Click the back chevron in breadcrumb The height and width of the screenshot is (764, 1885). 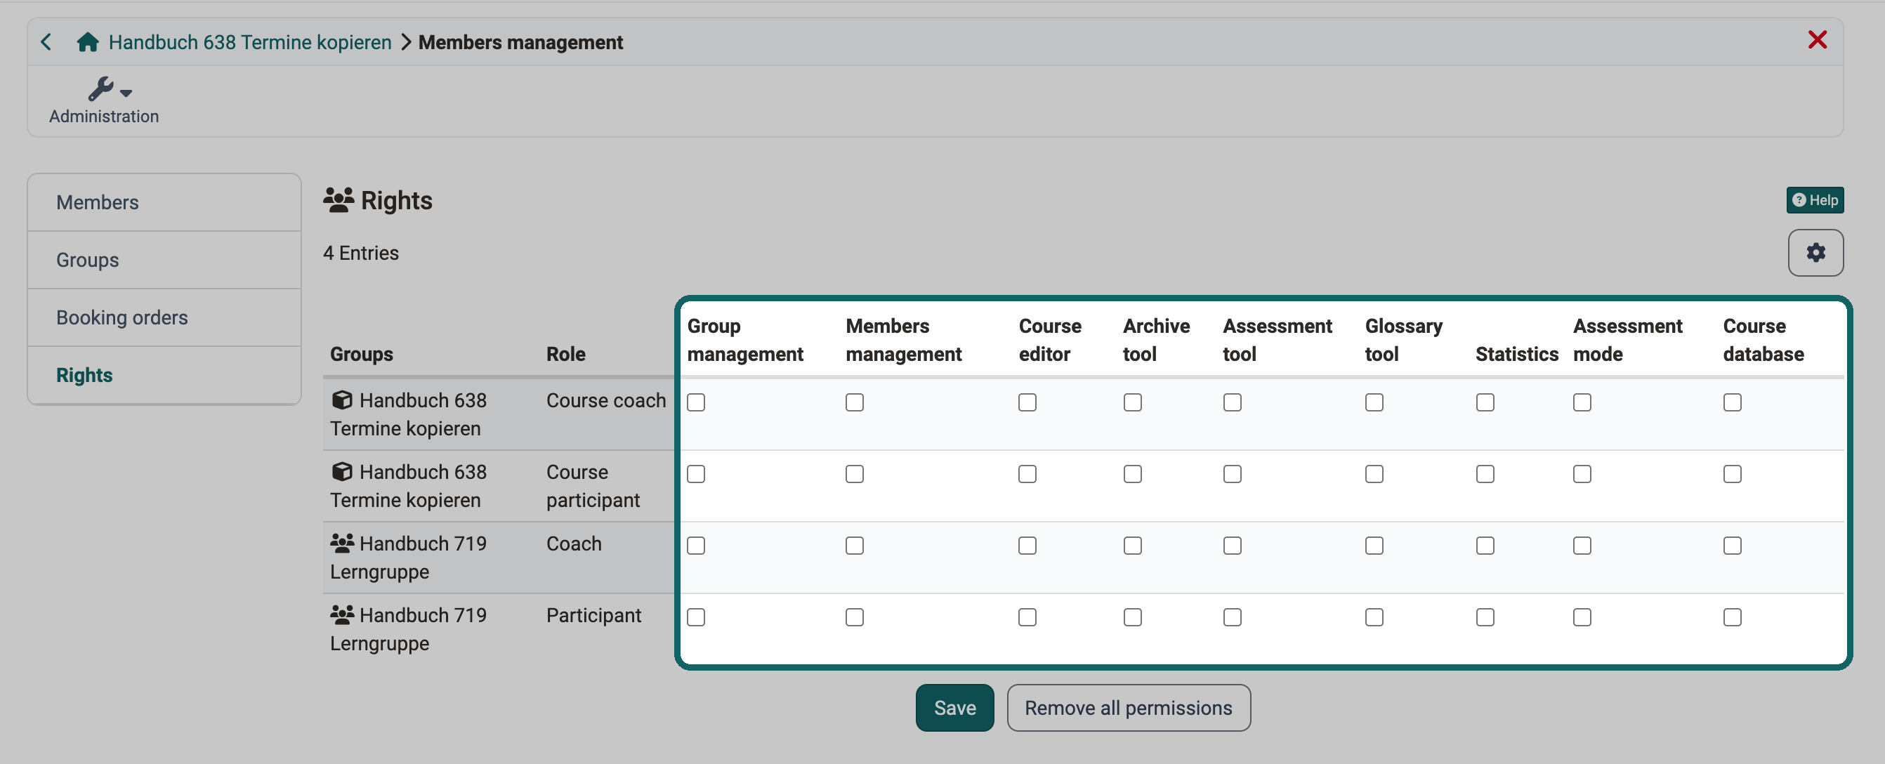[46, 42]
